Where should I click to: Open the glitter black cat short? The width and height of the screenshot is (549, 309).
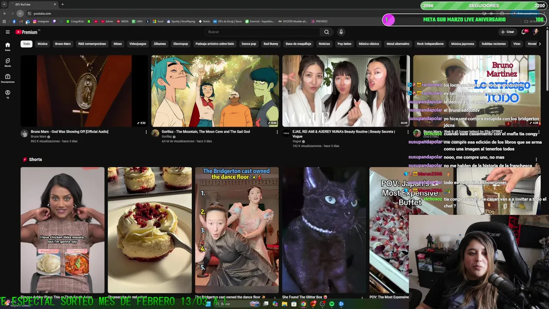click(324, 230)
